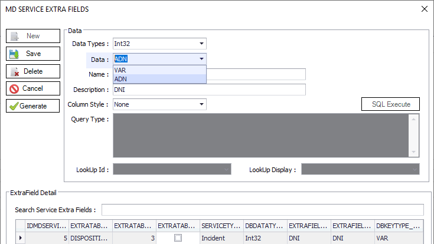Viewport: 434px width, 244px height.
Task: Click the DBDATATY... column header
Action: pos(265,226)
